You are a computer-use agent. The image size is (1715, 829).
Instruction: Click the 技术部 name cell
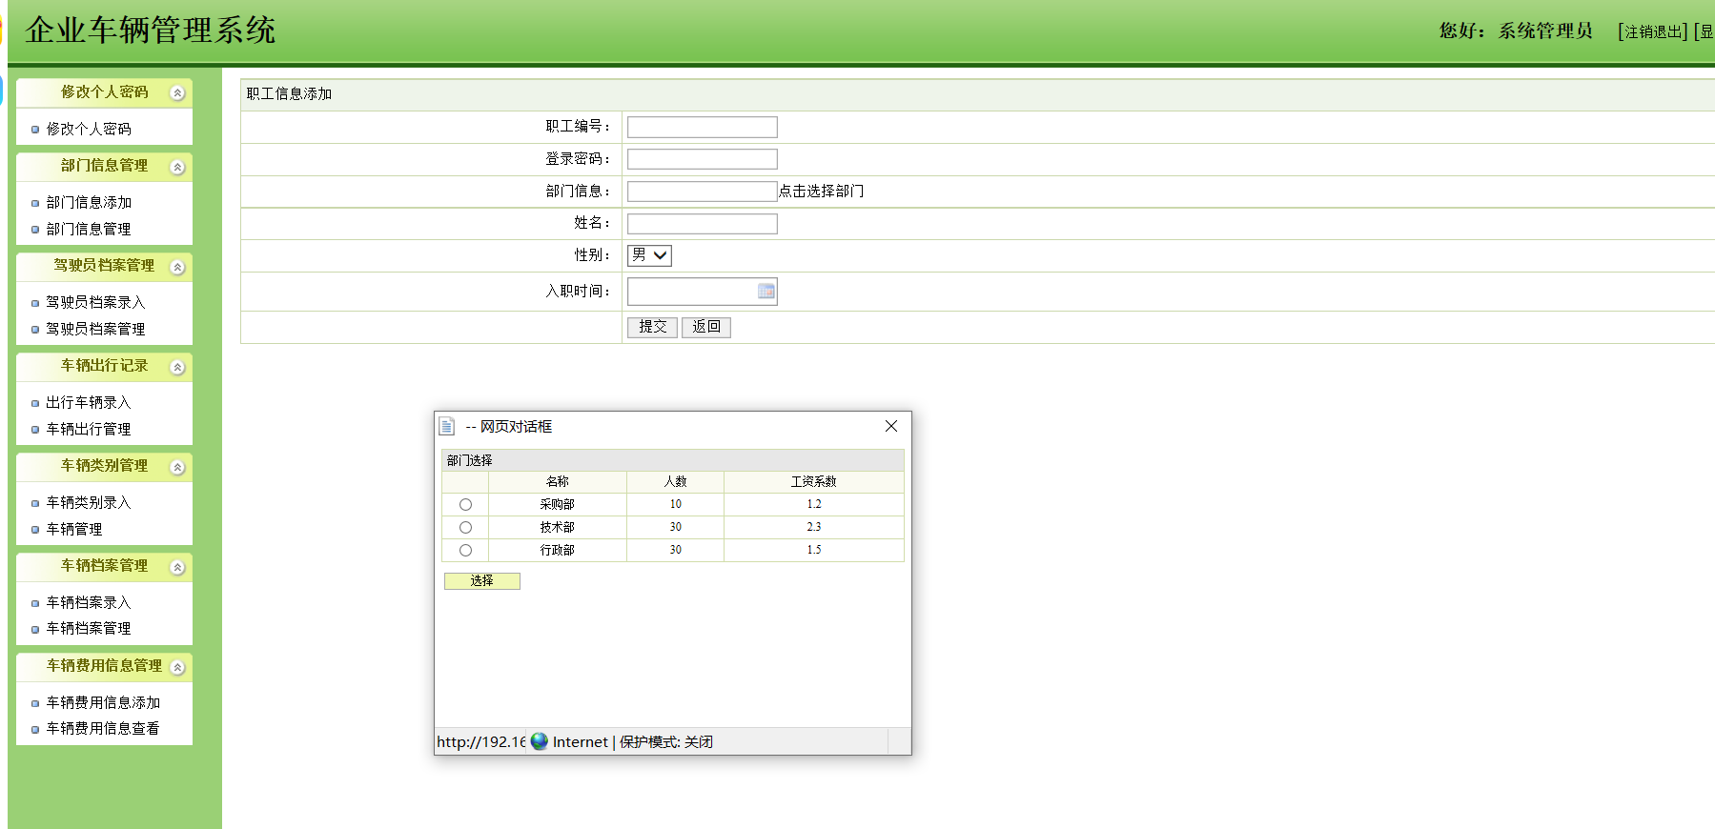(558, 527)
